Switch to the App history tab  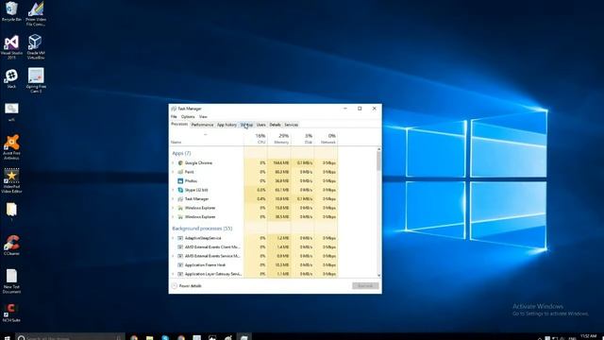226,125
